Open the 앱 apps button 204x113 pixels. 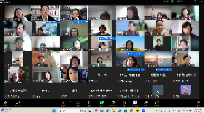tap(124, 103)
